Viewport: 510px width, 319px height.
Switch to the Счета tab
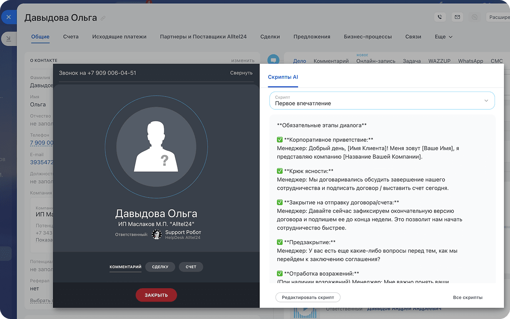(x=71, y=37)
